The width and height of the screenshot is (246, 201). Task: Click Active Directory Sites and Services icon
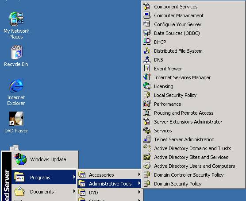pos(147,157)
